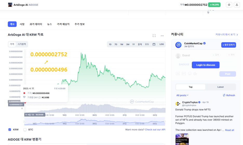
Task: Click the chart range navigator area
Action: tap(95, 121)
